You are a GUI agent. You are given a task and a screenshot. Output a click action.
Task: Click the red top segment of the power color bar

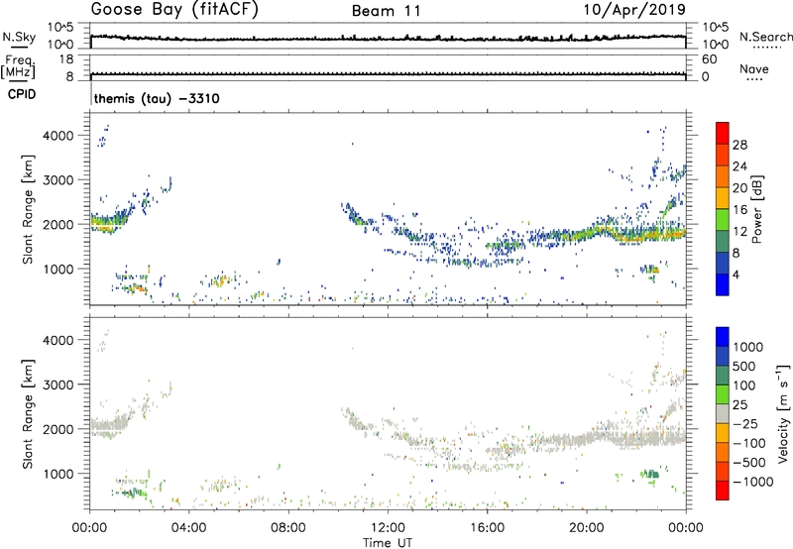723,133
